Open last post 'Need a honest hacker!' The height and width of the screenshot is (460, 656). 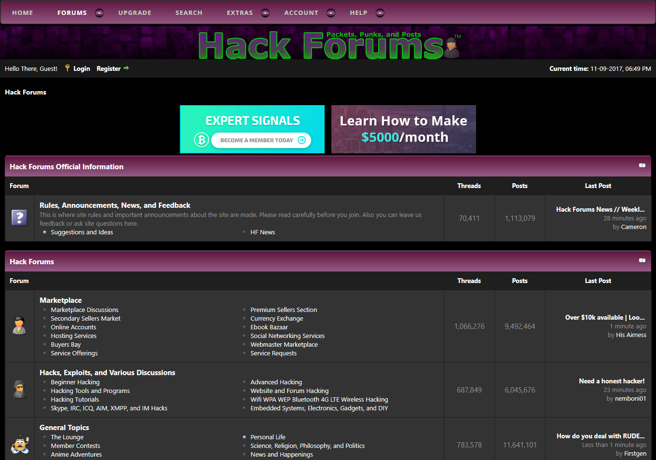(x=612, y=381)
